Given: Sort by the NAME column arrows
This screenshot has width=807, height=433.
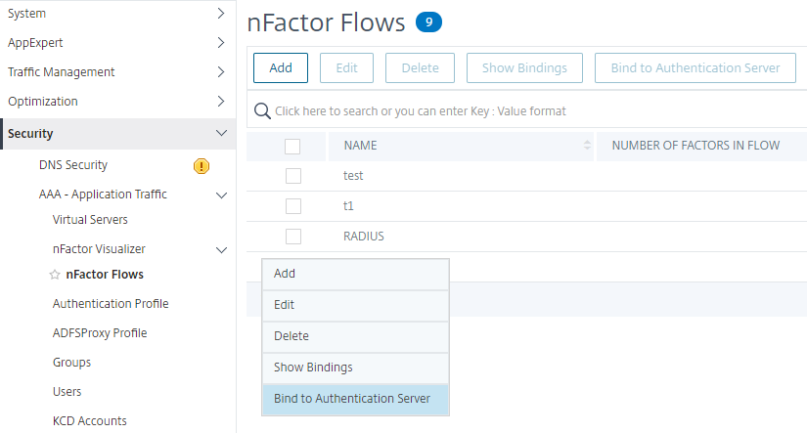Looking at the screenshot, I should pos(587,146).
